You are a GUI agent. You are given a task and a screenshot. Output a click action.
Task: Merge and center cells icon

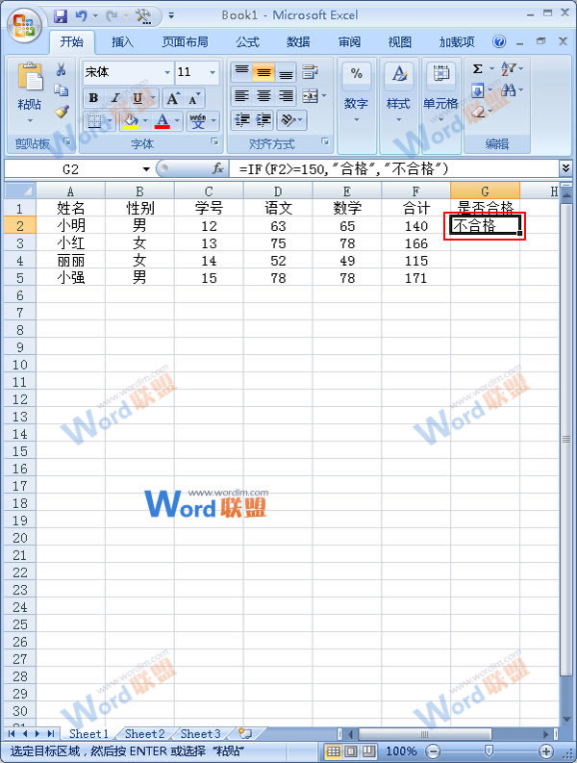click(x=310, y=96)
